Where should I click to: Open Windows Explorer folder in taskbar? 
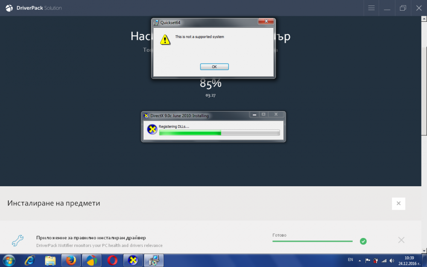[50, 261]
